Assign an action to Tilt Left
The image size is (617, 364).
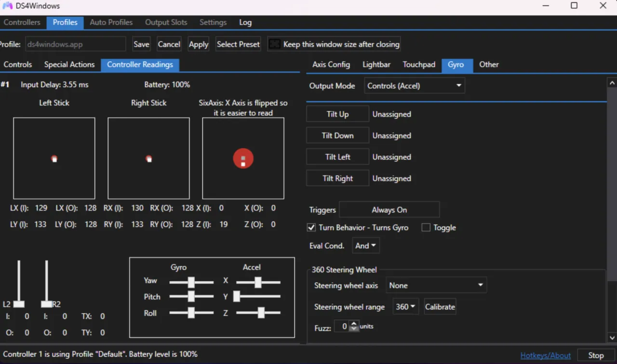coord(337,156)
